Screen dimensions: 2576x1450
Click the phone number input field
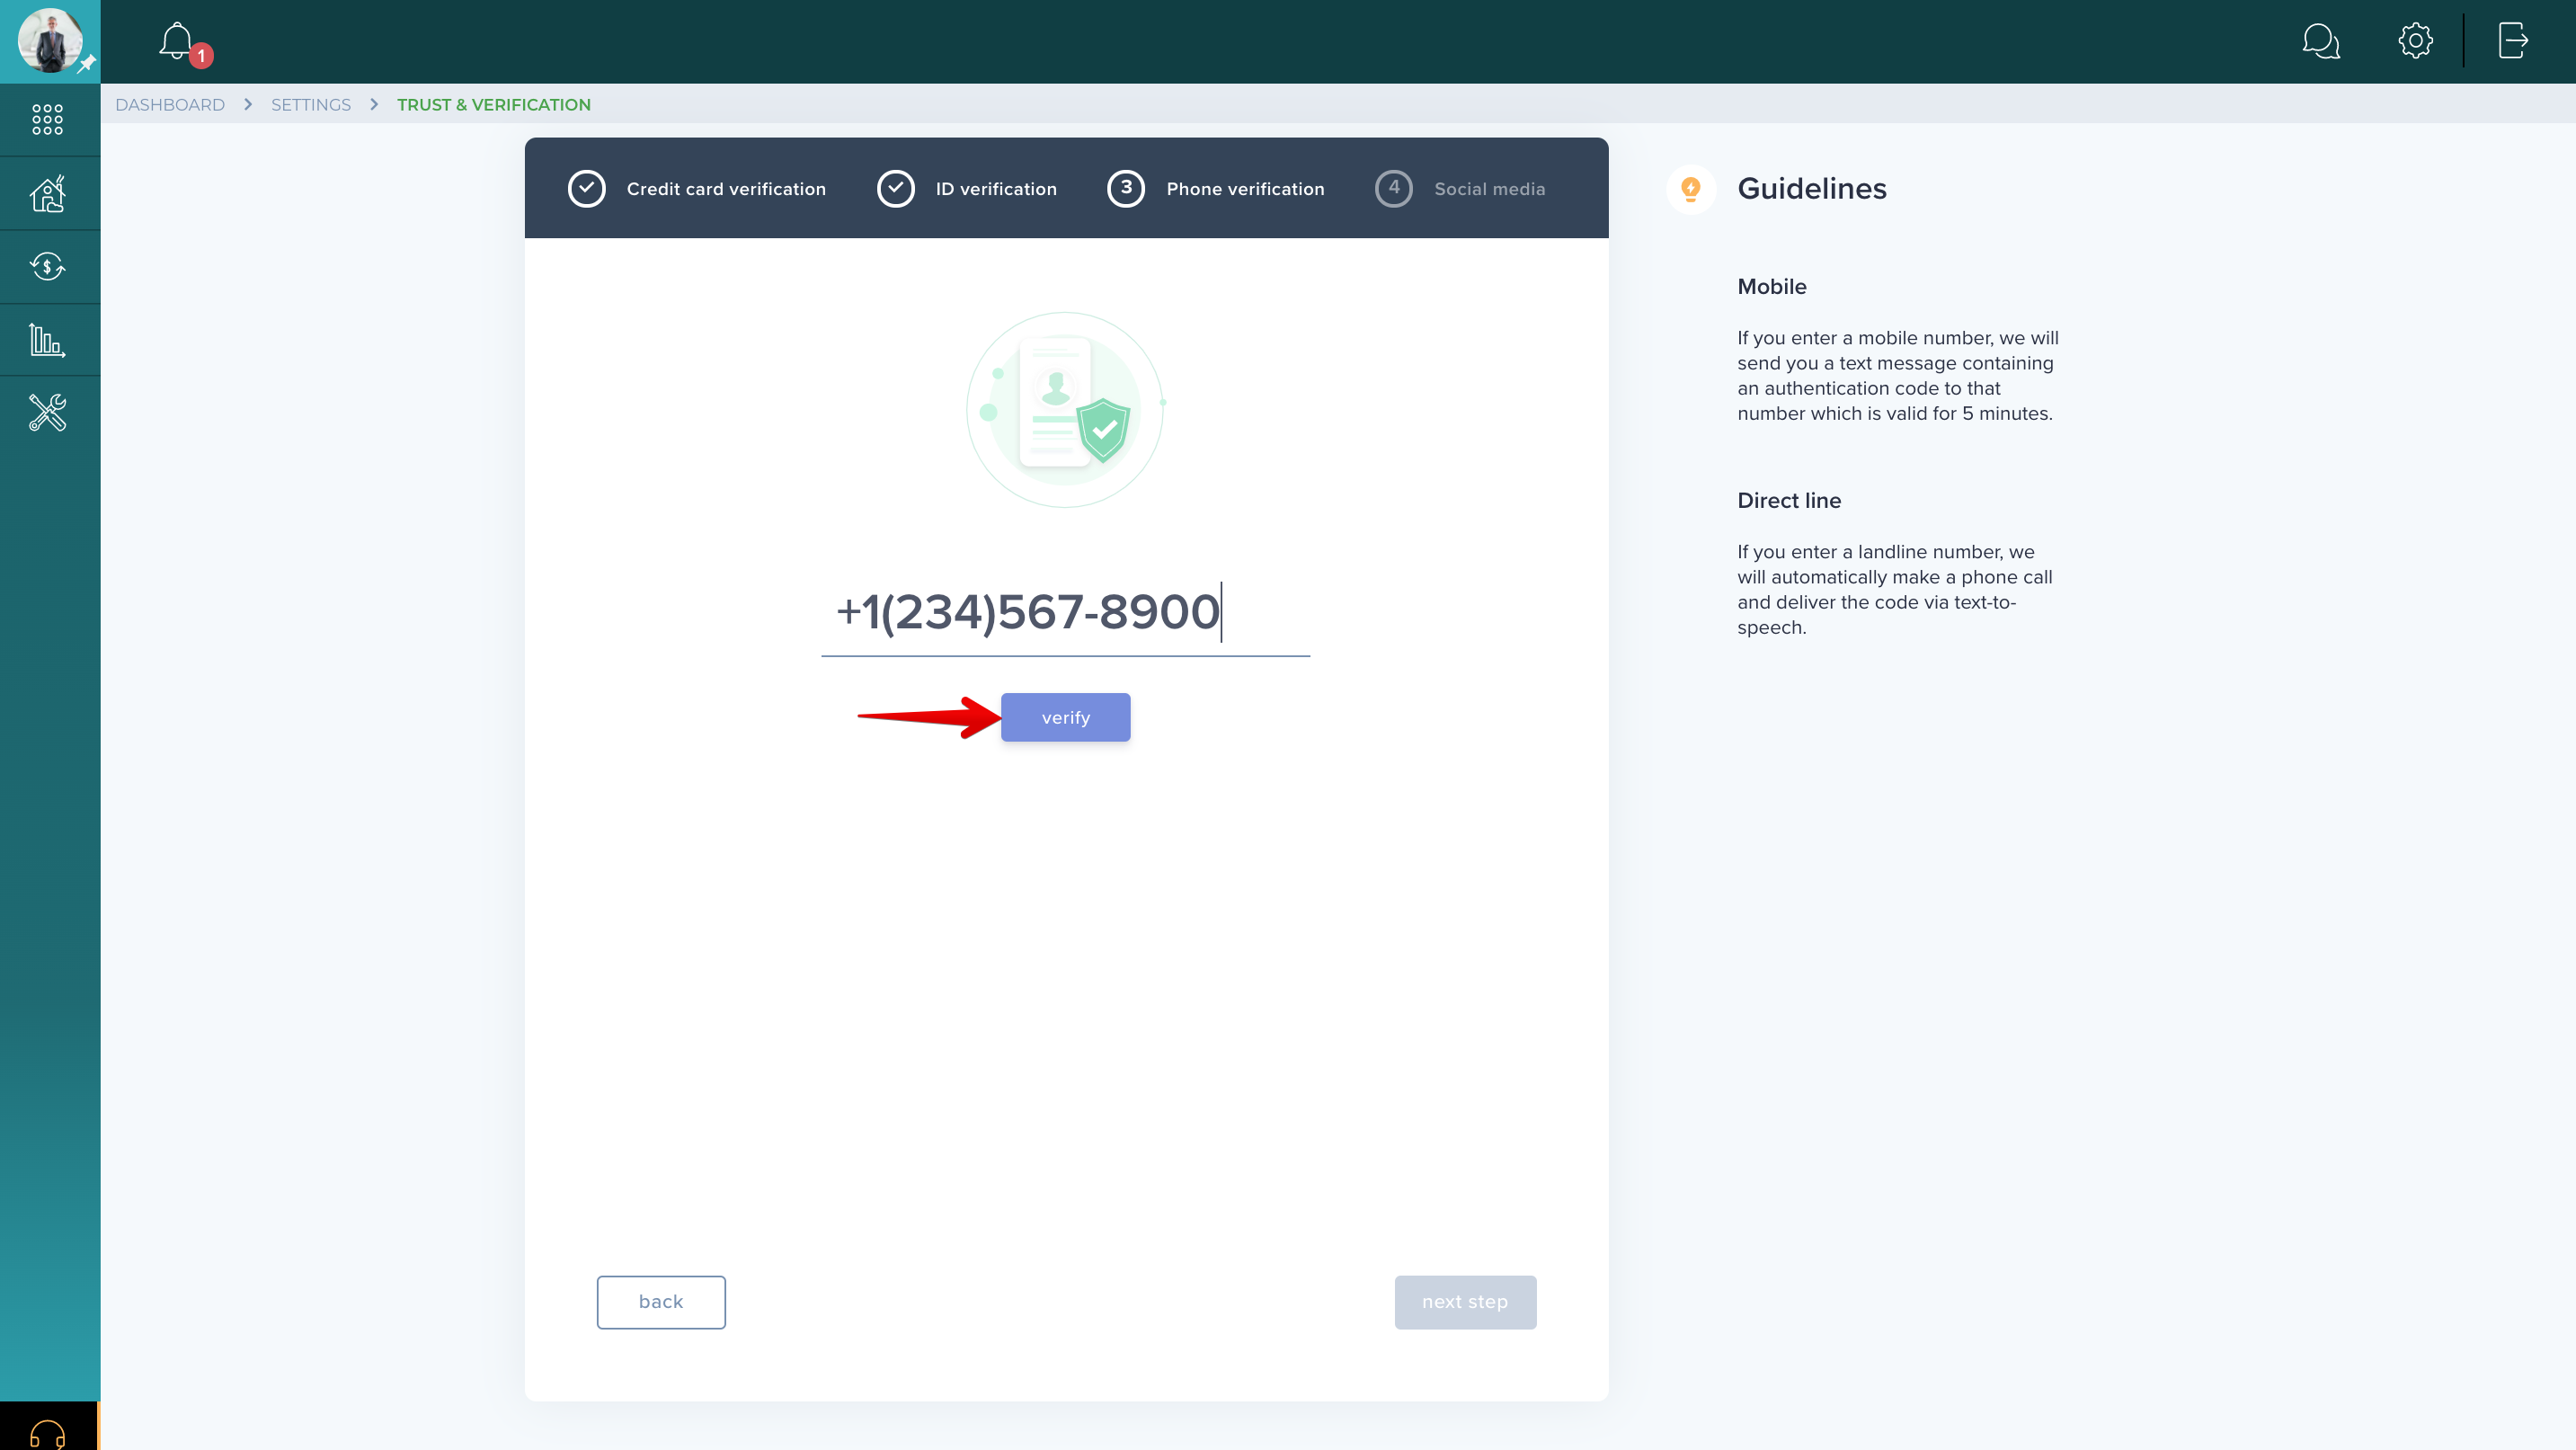1065,612
